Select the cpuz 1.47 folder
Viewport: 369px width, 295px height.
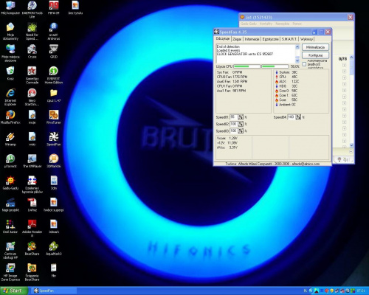point(54,95)
